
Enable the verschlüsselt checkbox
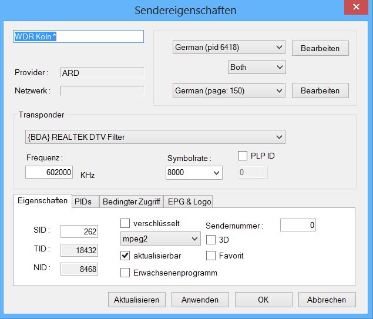[x=125, y=223]
